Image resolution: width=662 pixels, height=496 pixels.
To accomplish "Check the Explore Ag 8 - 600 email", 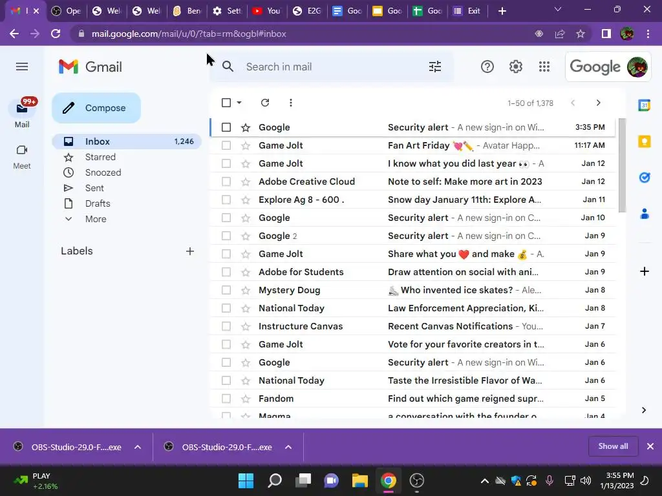I will [x=226, y=200].
